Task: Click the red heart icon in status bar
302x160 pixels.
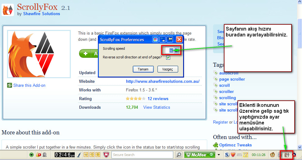Action: click(x=233, y=155)
